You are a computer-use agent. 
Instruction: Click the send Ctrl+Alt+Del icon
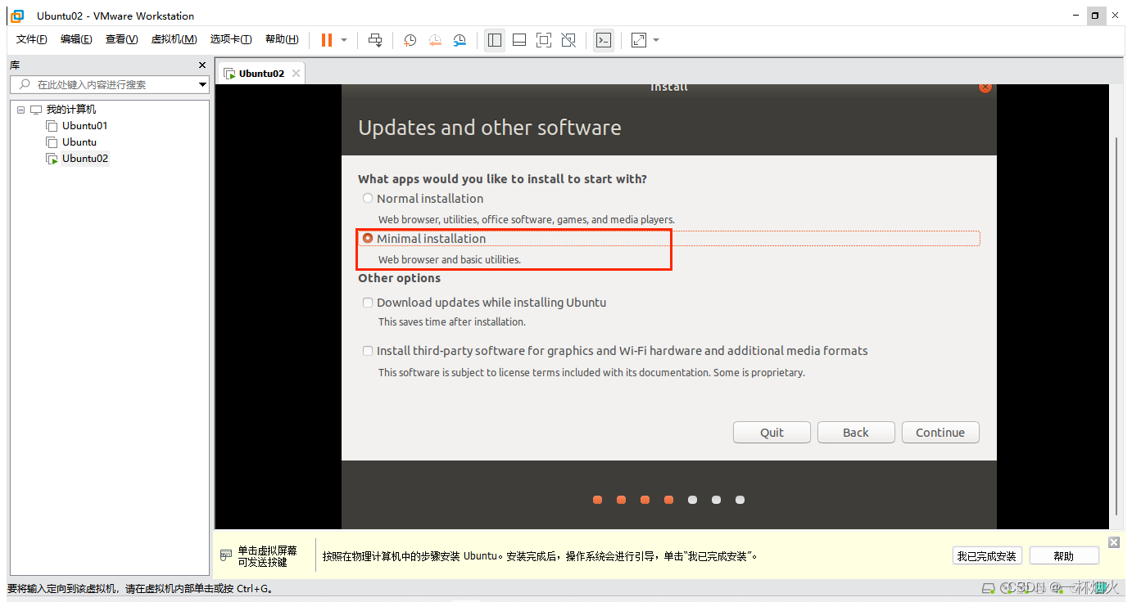375,40
